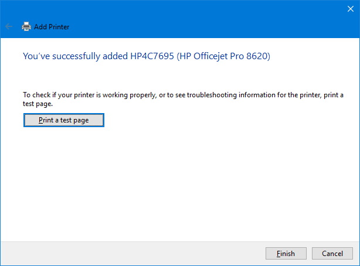Click Finish to complete printer setup
Viewport: 360px width, 266px height.
click(286, 254)
